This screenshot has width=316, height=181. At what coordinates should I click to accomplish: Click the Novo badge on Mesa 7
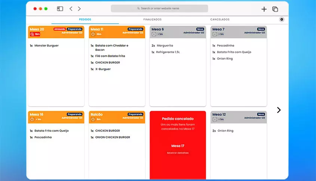[261, 29]
